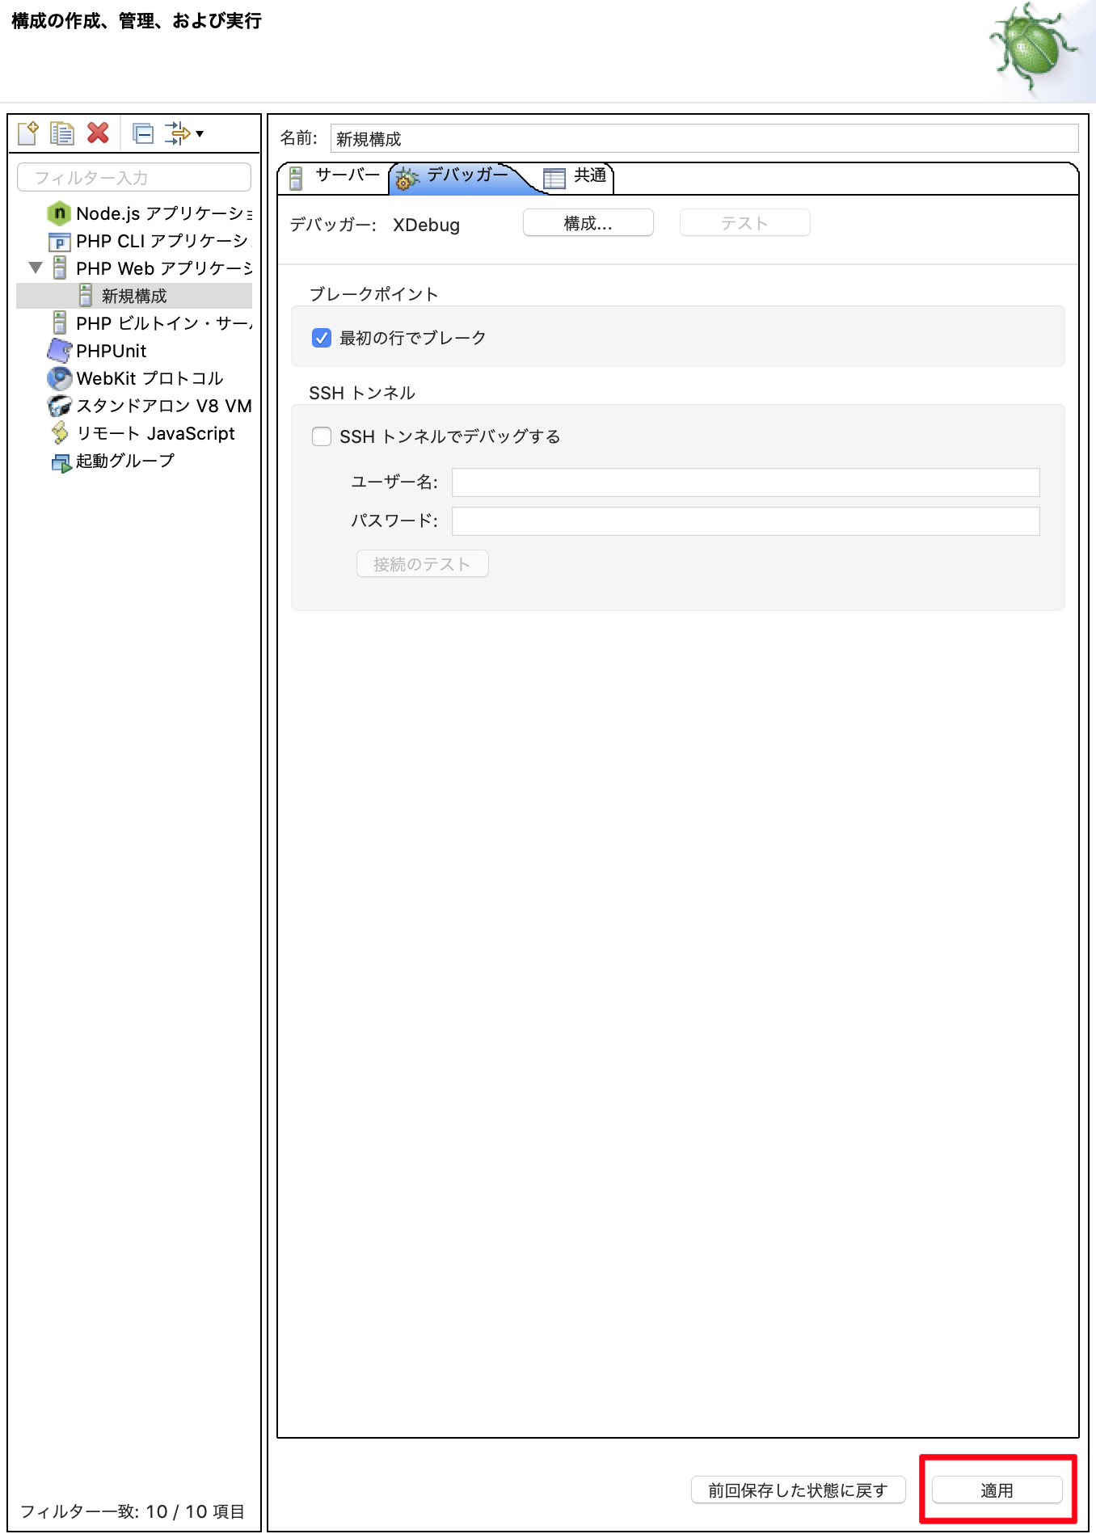Select 新規構成 under PHP Web
The height and width of the screenshot is (1534, 1096).
[x=134, y=296]
